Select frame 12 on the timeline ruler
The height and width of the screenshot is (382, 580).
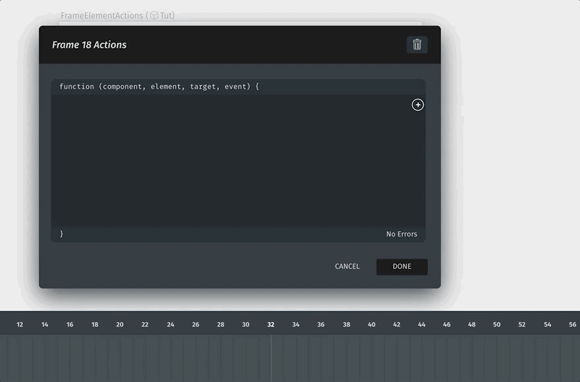(x=20, y=324)
